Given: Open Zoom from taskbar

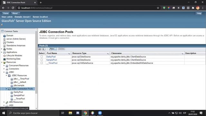Looking at the screenshot, I should click(x=100, y=113).
